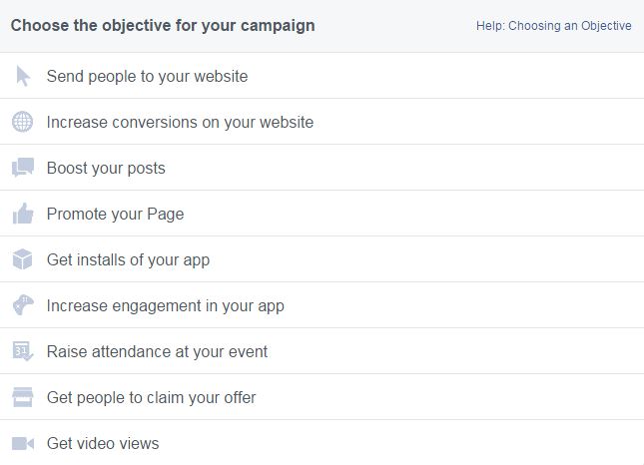This screenshot has height=465, width=644.
Task: Select "Get people to claim your offer"
Action: (x=322, y=397)
